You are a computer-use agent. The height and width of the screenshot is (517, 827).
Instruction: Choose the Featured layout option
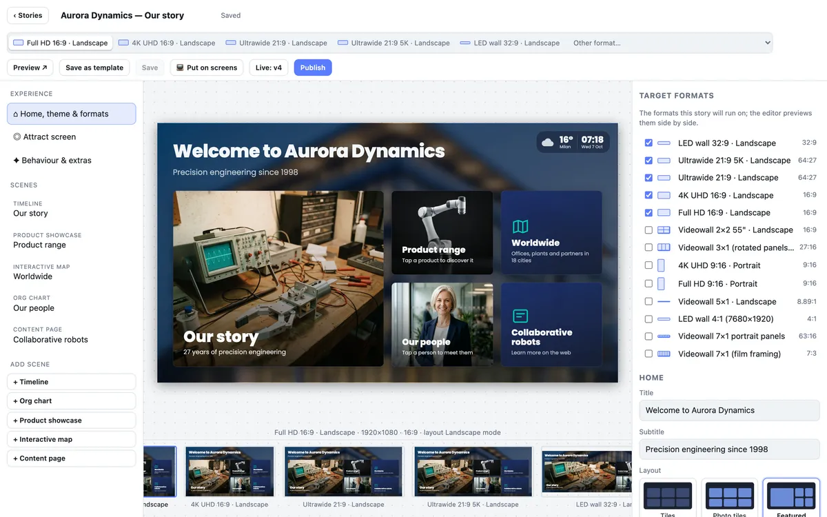click(x=791, y=498)
